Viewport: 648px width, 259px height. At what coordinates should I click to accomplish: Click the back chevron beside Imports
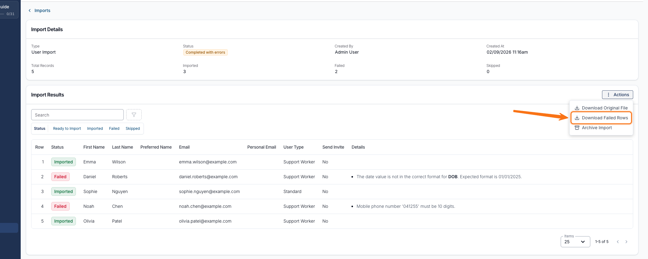[x=30, y=10]
